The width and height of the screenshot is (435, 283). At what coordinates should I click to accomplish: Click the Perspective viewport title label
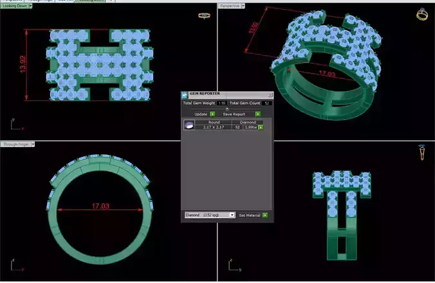tap(230, 6)
